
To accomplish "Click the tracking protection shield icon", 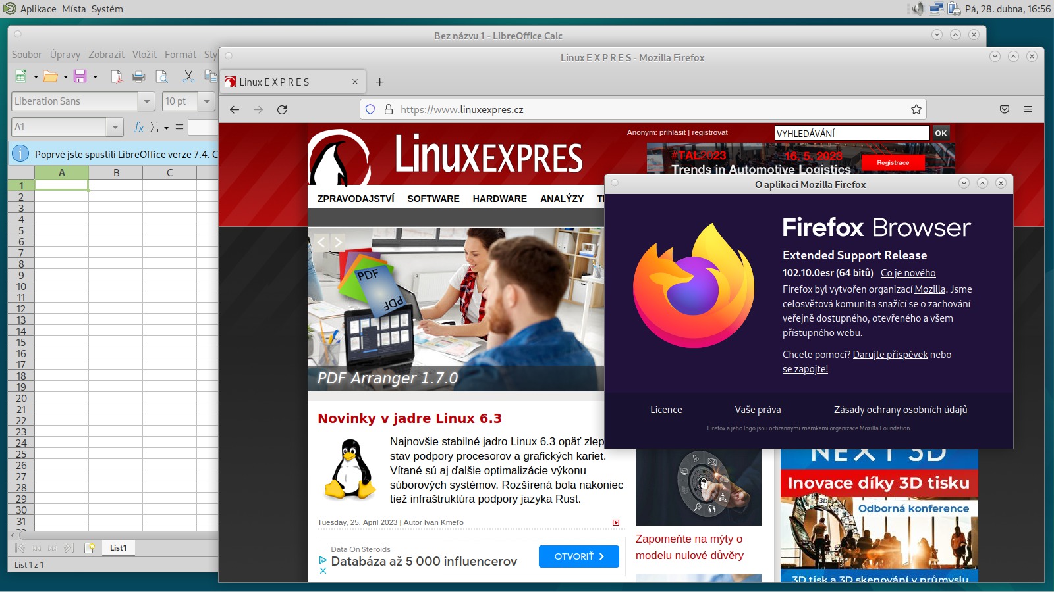I will (370, 109).
